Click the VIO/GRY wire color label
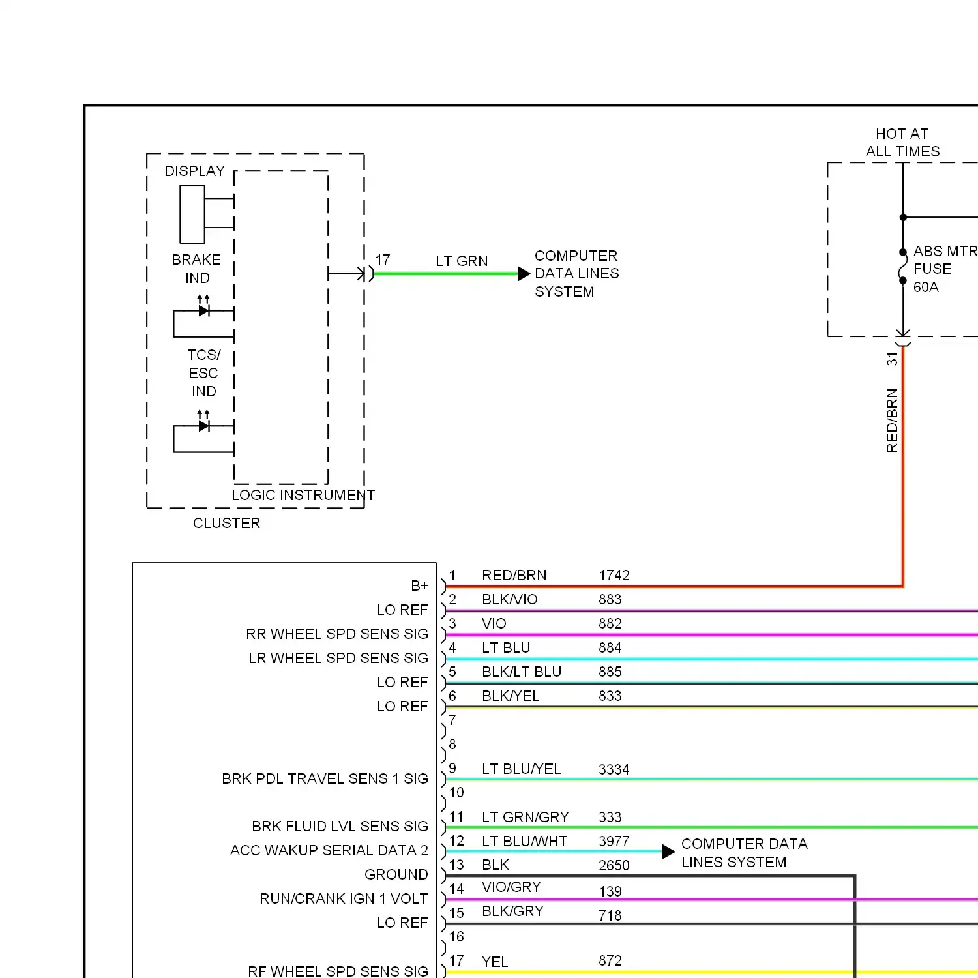This screenshot has height=978, width=978. [511, 887]
